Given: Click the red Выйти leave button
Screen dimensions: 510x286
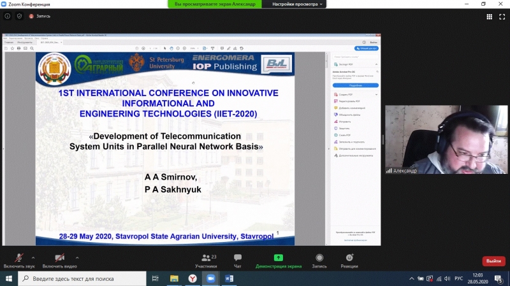Looking at the screenshot, I should point(493,261).
